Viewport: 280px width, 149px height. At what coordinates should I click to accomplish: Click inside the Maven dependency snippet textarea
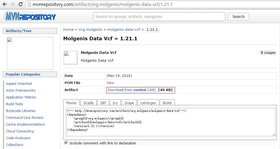pyautogui.click(x=171, y=122)
